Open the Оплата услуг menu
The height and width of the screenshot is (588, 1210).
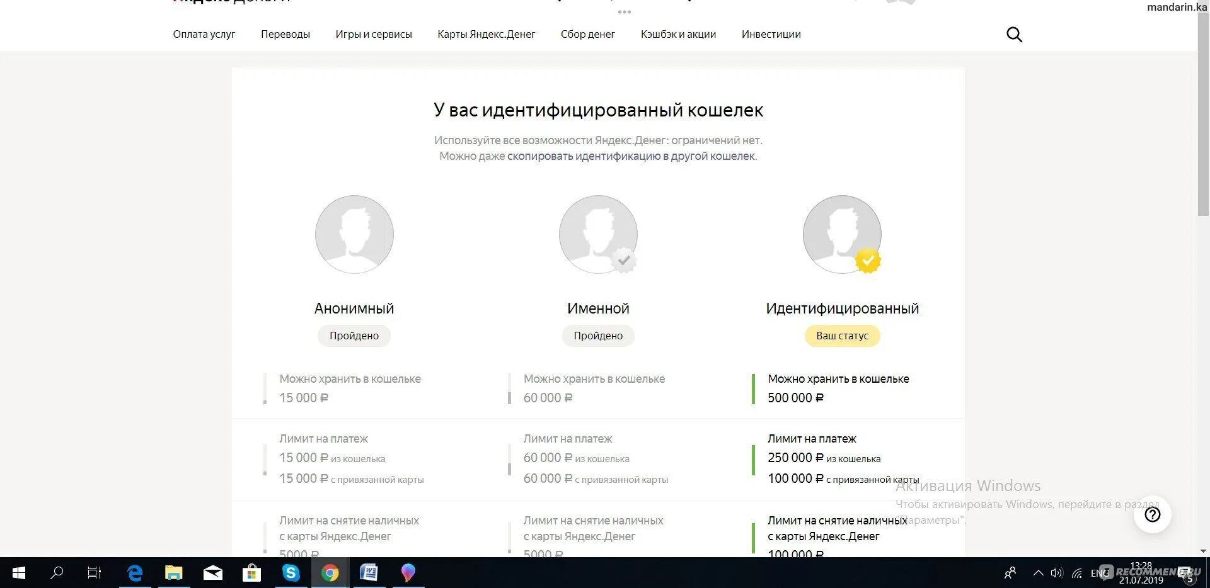[x=204, y=34]
